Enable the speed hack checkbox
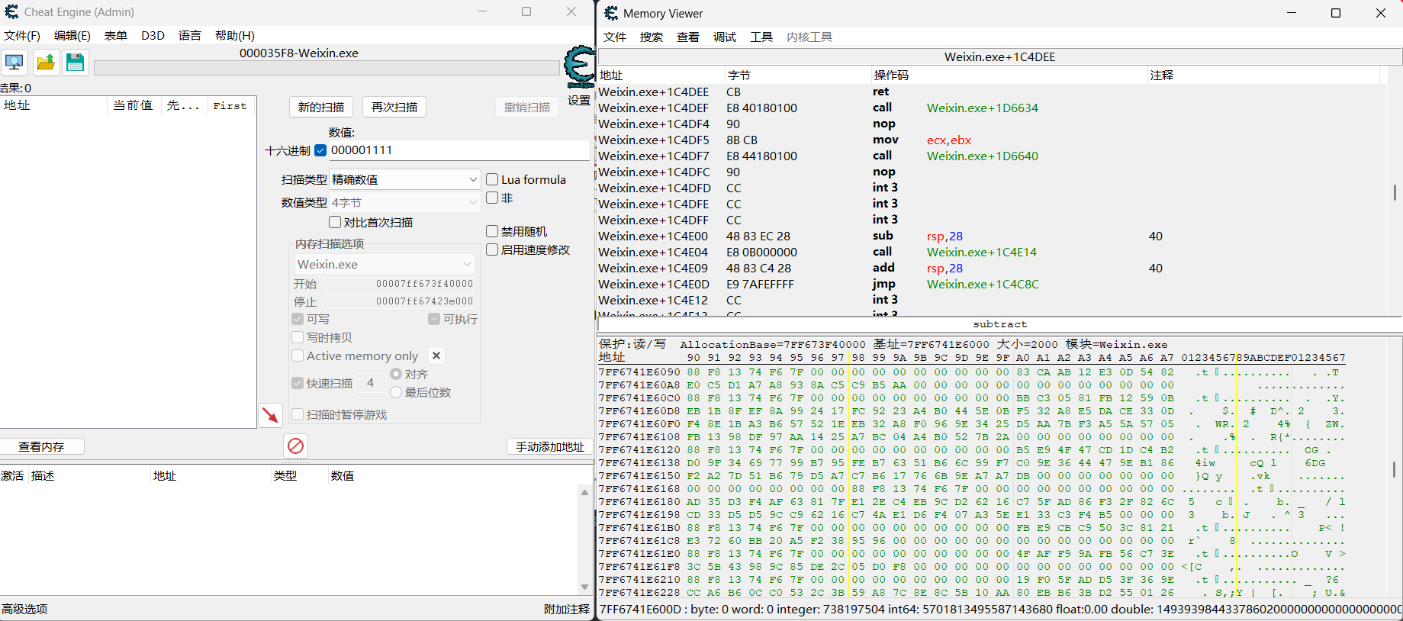 pos(493,249)
